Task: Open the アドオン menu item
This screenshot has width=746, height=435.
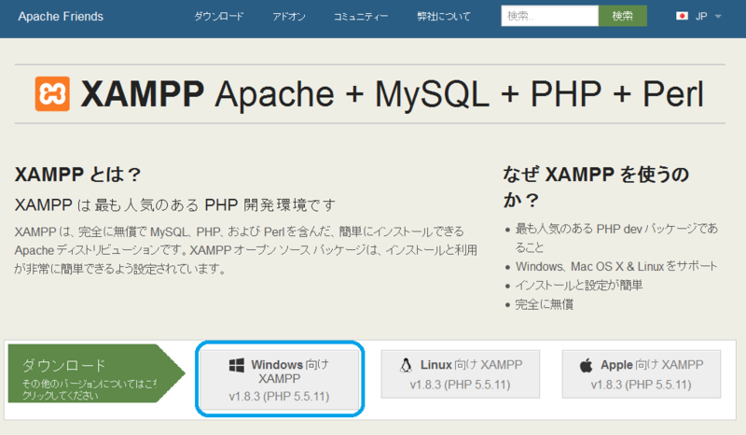Action: (289, 17)
